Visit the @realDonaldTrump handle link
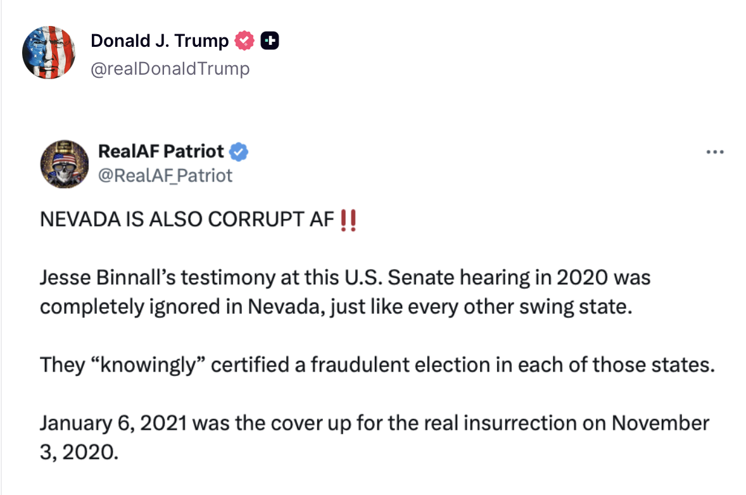Image resolution: width=746 pixels, height=495 pixels. [x=170, y=68]
